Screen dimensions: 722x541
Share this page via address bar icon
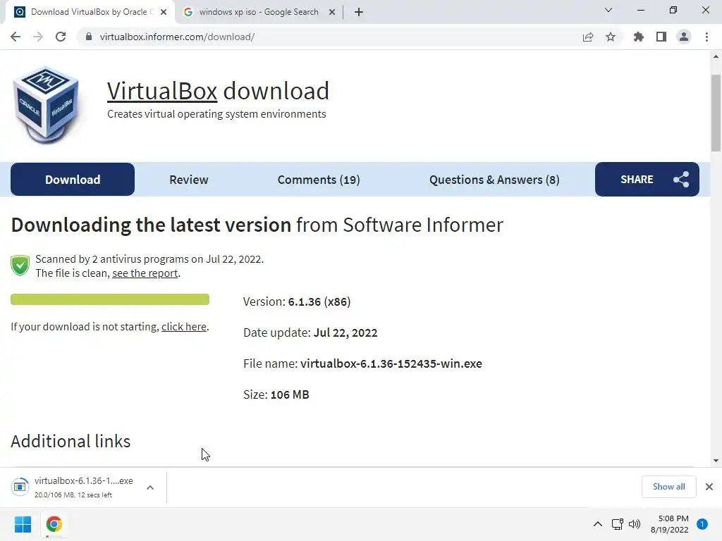(588, 37)
